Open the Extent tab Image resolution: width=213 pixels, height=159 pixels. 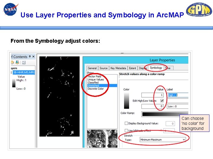(133, 68)
